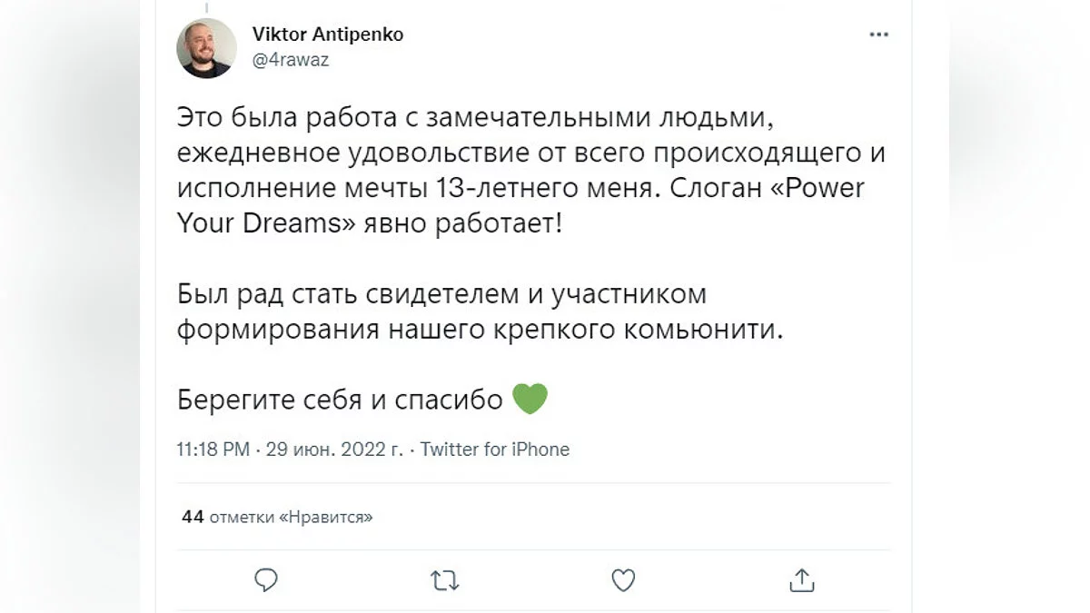Click the green heart emoji in the tweet
1090x613 pixels.
pos(530,400)
